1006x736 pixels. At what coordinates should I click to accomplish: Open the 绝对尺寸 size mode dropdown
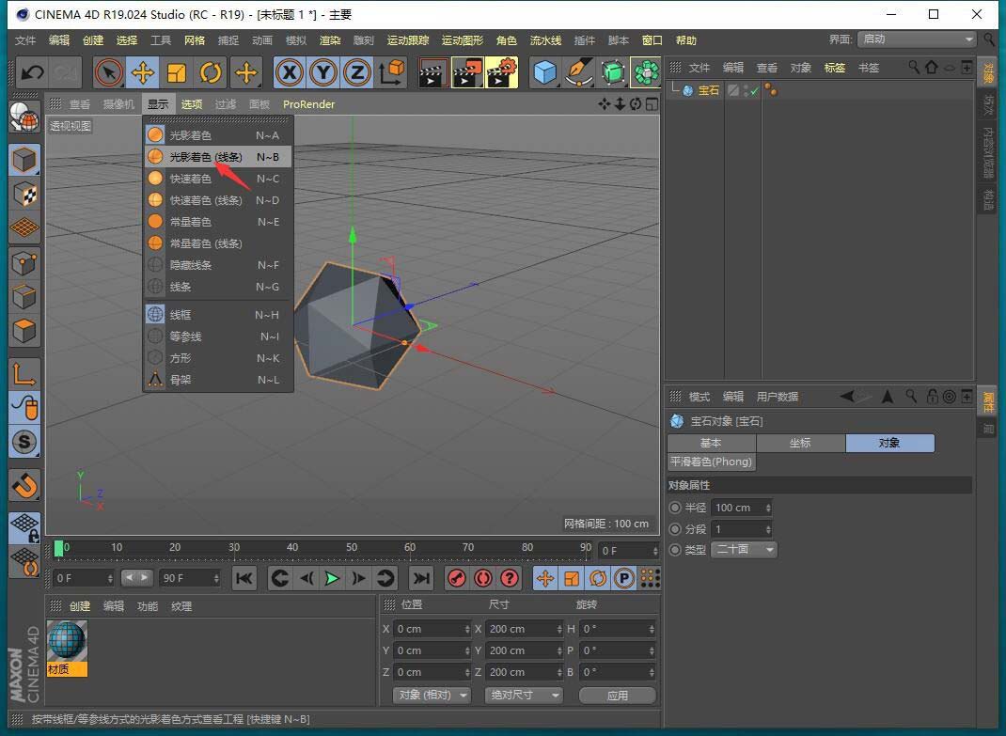[524, 695]
